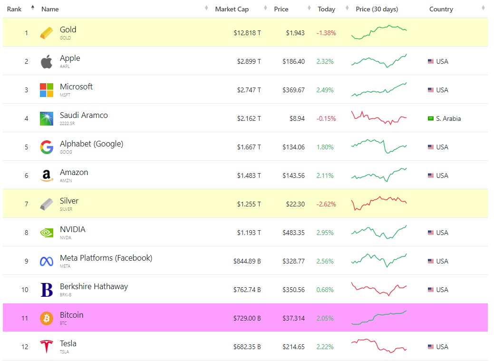Click Microsoft market cap $2.747 T
The image size is (494, 361).
click(249, 90)
